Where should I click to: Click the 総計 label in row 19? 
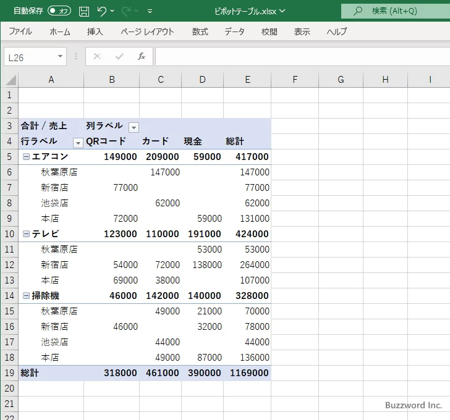51,373
